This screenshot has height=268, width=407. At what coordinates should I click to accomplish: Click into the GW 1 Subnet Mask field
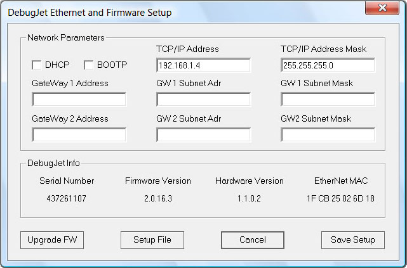click(328, 99)
